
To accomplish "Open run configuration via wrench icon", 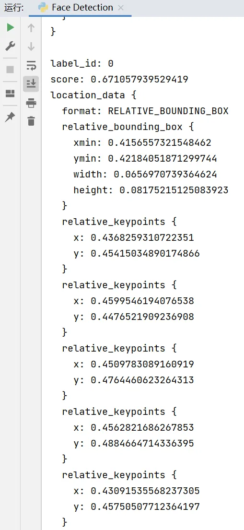I will 10,47.
